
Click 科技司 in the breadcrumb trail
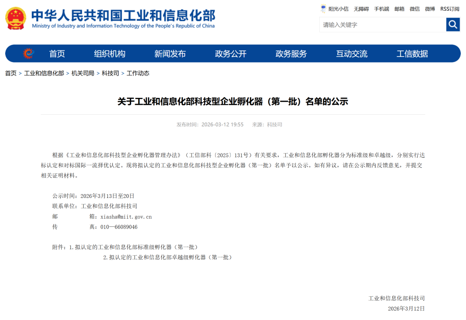(110, 73)
